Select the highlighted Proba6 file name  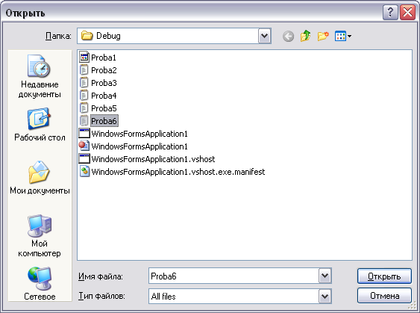pyautogui.click(x=104, y=121)
